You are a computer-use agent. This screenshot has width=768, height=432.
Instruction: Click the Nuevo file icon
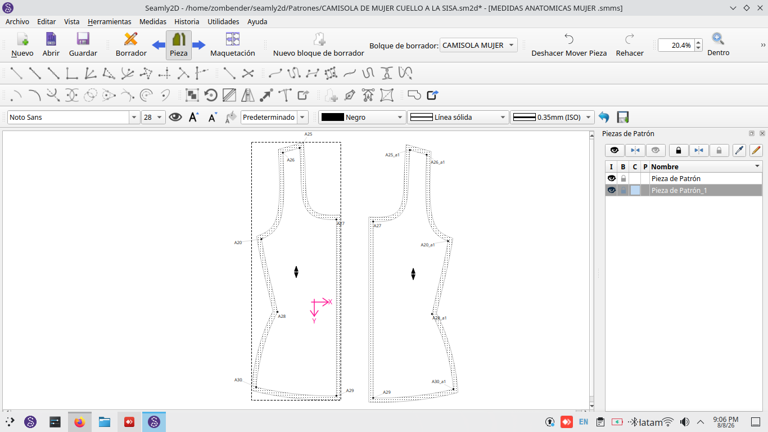22,39
